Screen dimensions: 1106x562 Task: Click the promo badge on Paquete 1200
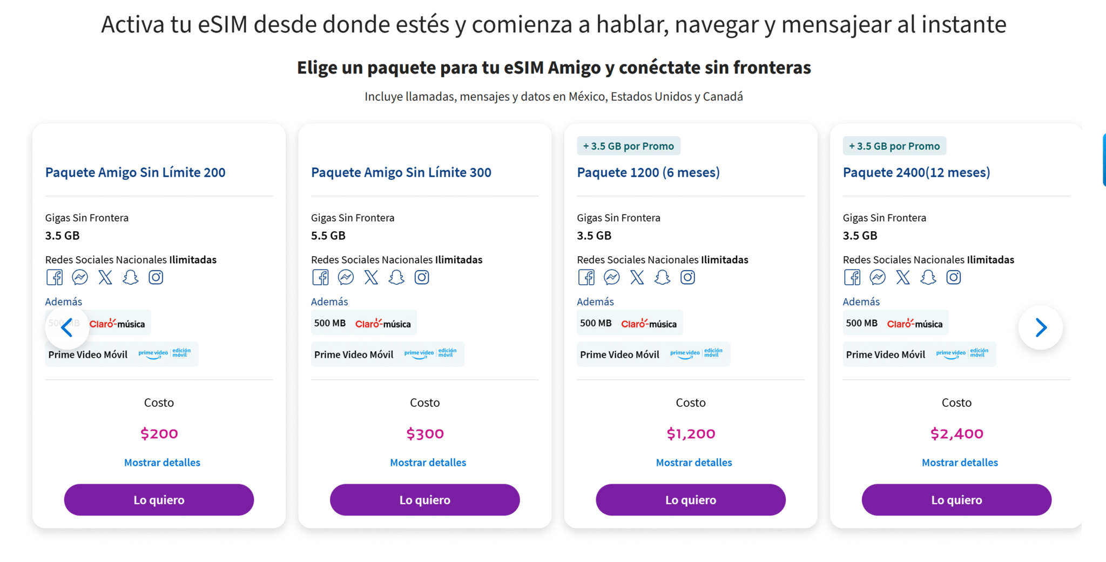[x=628, y=145]
